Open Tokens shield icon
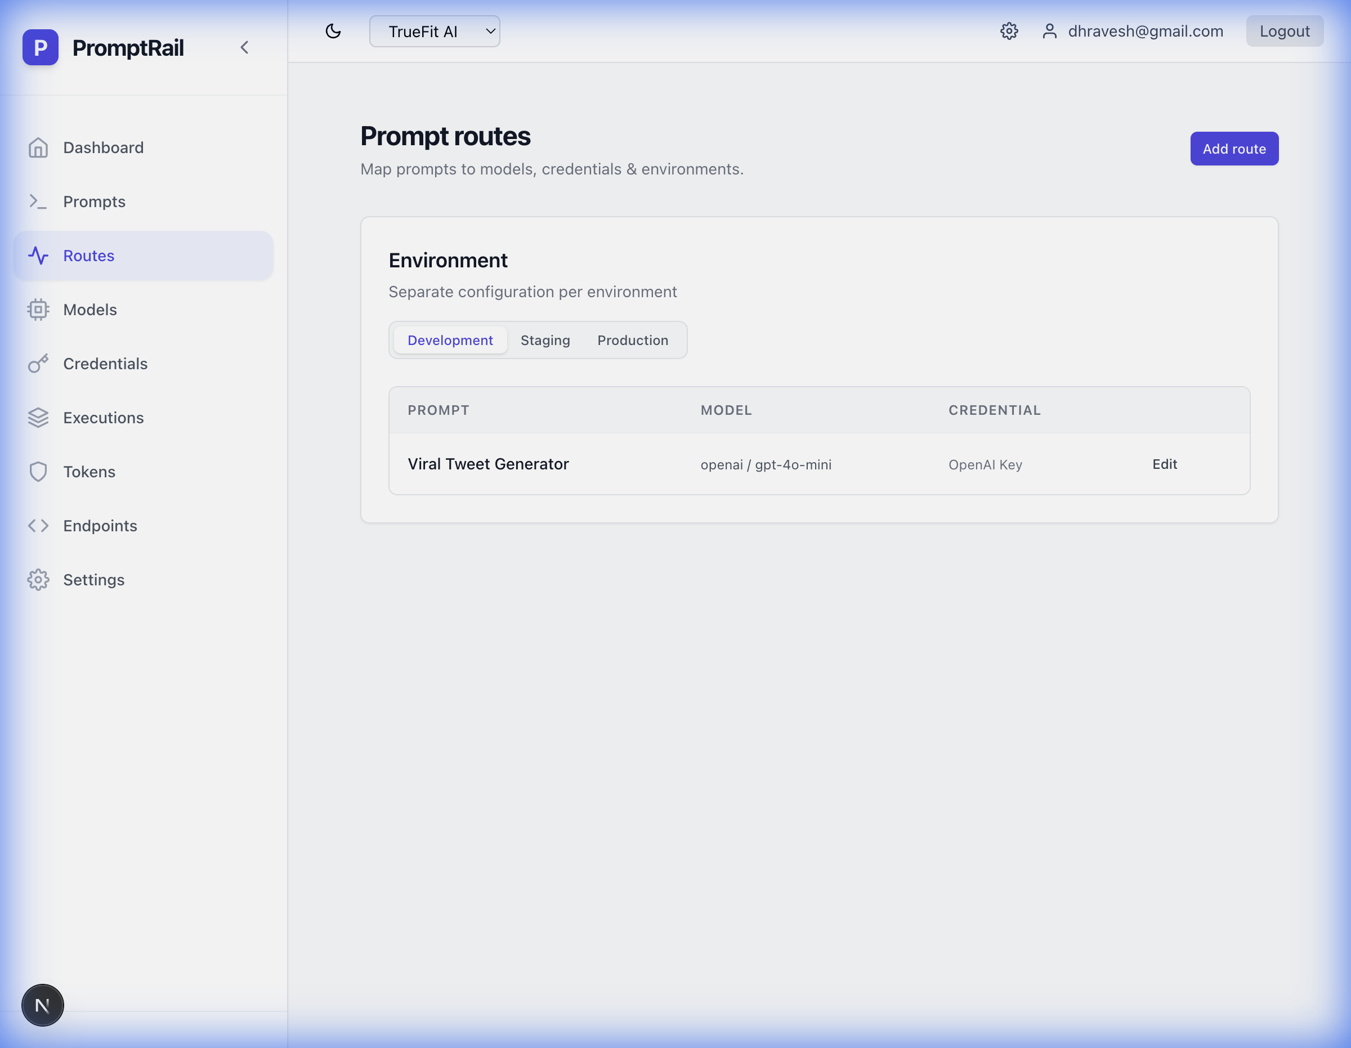Viewport: 1351px width, 1048px height. pos(38,472)
